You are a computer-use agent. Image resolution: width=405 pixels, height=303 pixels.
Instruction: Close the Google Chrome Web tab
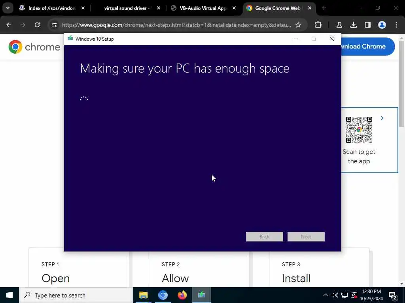pyautogui.click(x=309, y=8)
